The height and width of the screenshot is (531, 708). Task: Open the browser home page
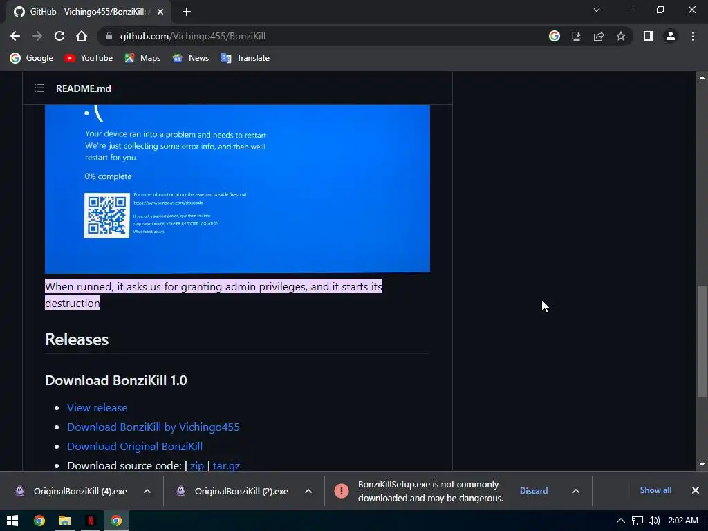82,36
